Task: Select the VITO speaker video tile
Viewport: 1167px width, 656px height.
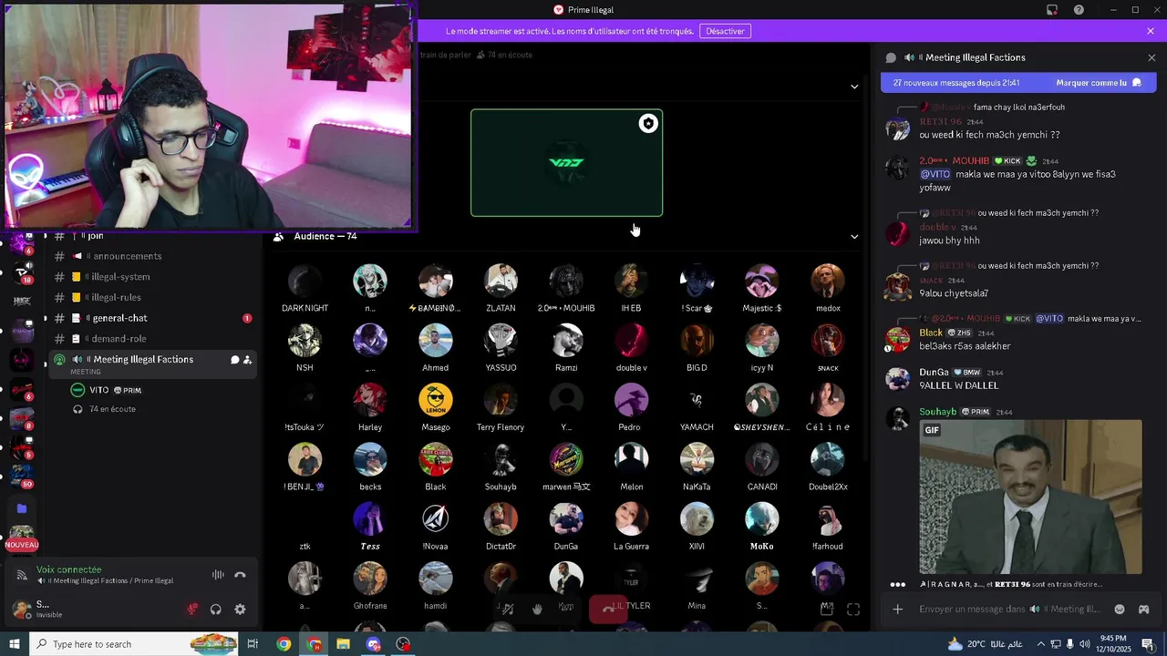Action: pyautogui.click(x=566, y=163)
